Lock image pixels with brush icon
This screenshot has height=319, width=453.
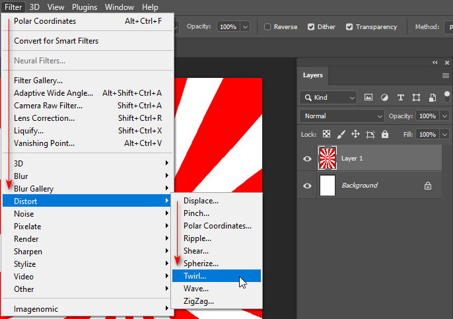341,134
